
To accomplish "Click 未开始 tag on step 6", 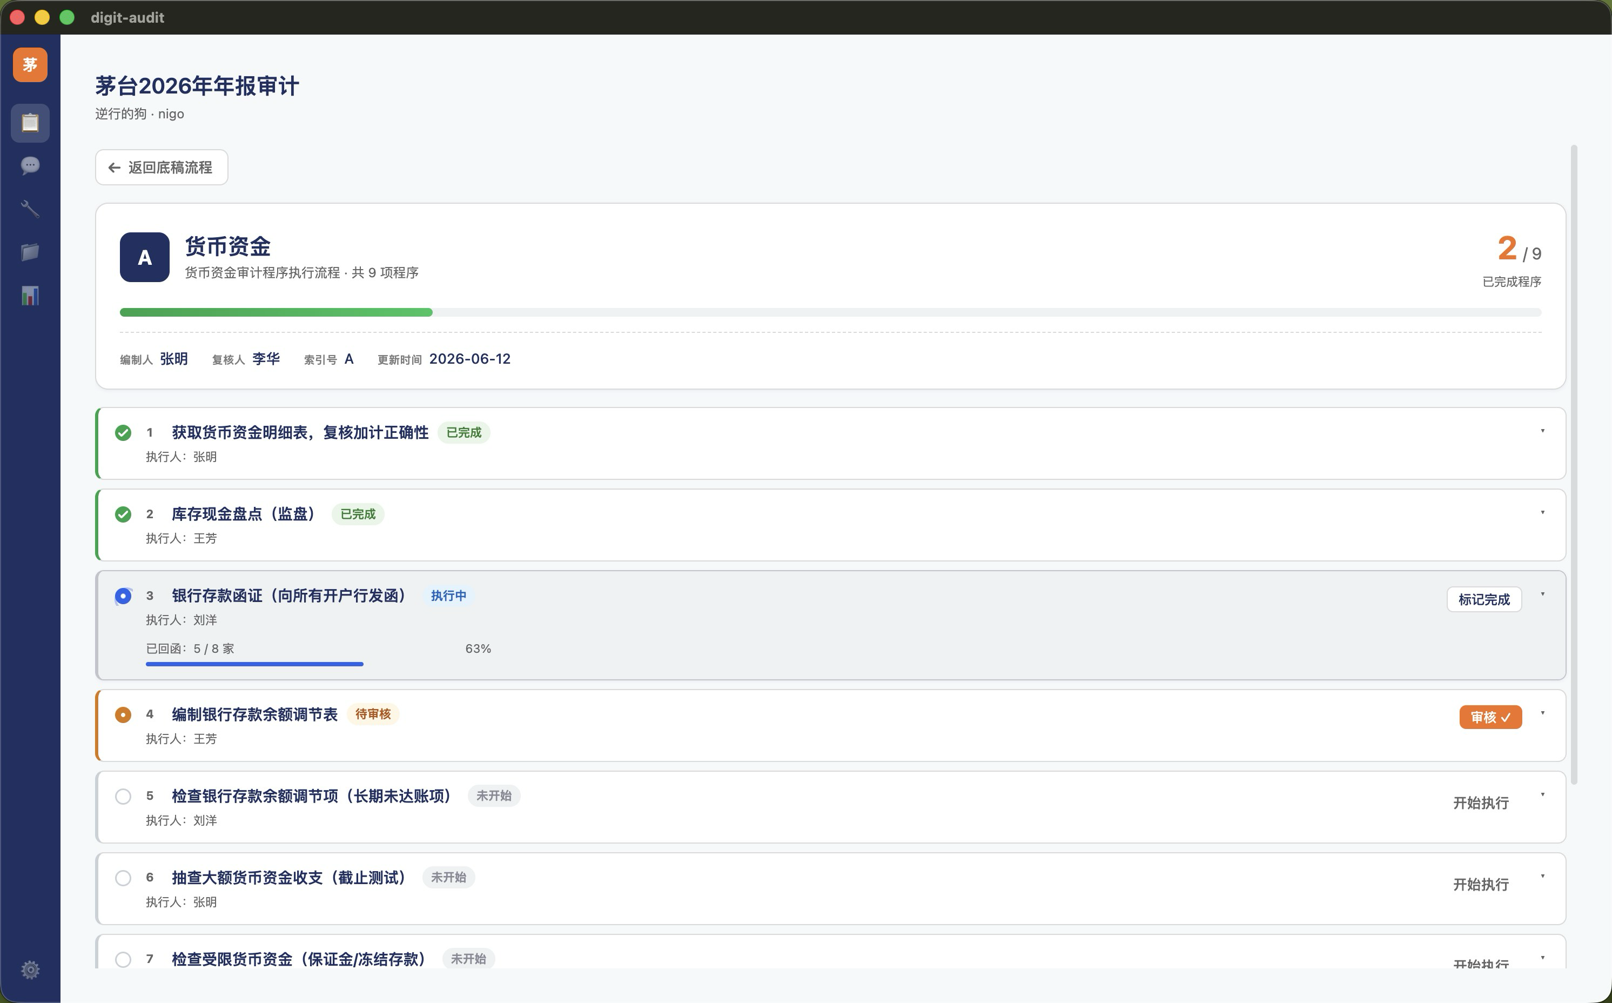I will [x=448, y=878].
